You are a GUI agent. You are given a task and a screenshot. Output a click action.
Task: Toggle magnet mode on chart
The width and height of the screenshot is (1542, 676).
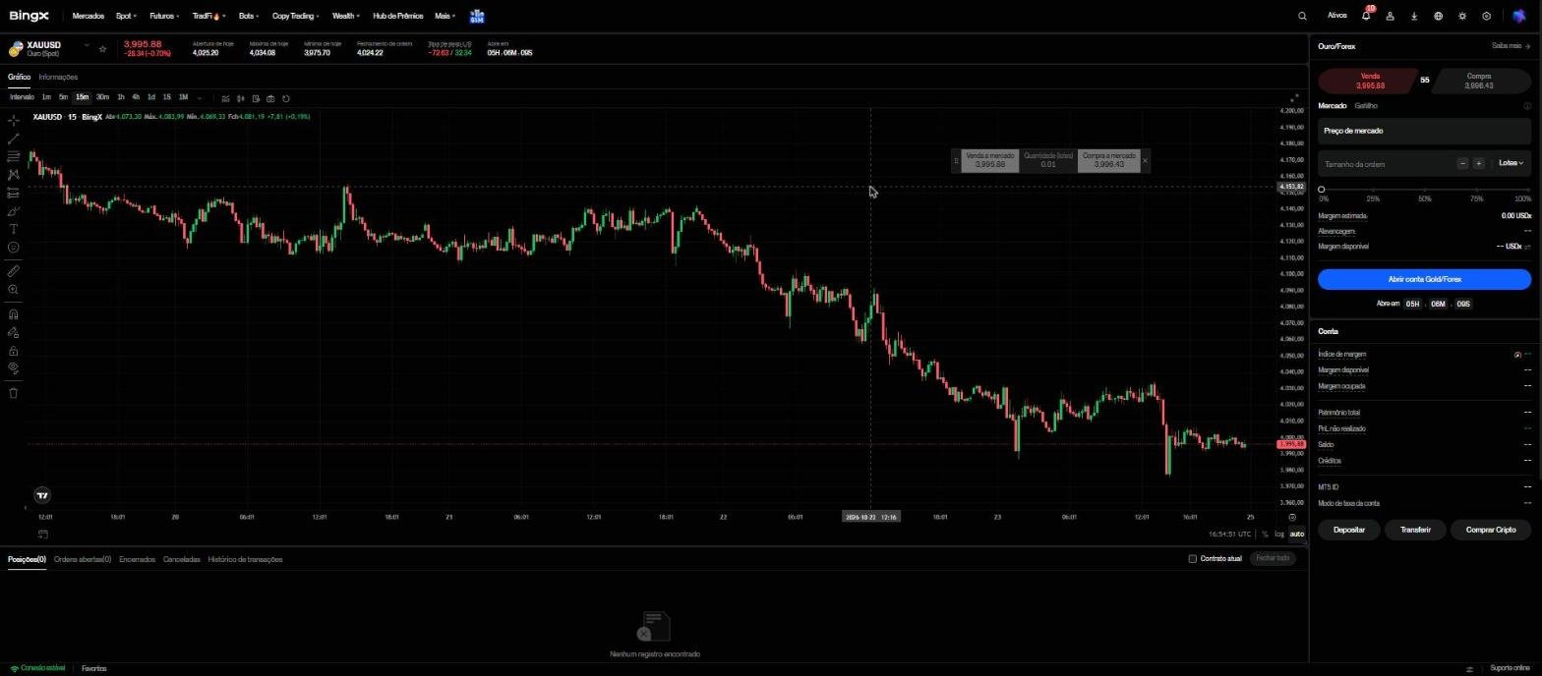point(13,314)
